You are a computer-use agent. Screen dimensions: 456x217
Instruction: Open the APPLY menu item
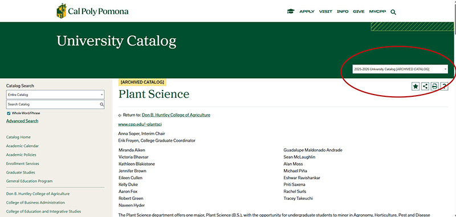tap(307, 11)
